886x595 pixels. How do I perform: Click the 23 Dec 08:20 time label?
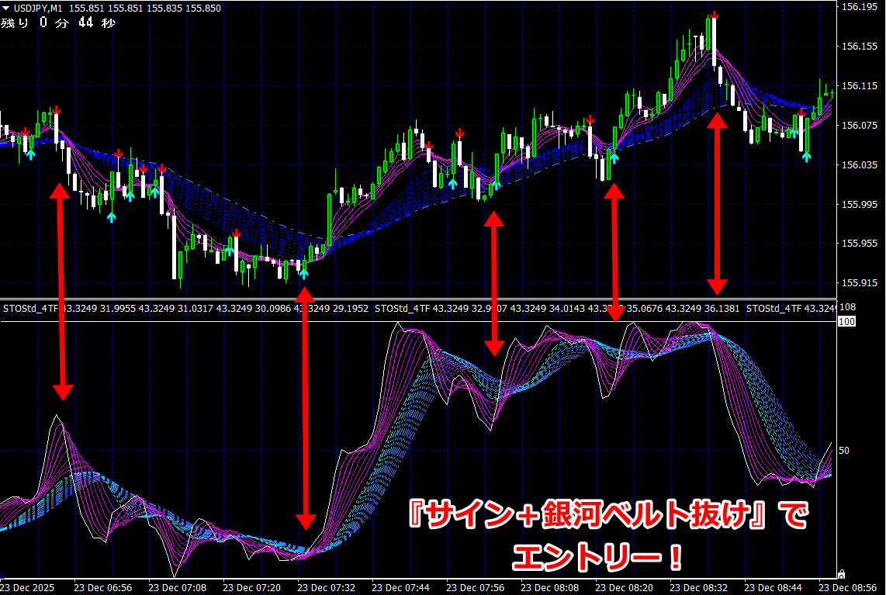pyautogui.click(x=625, y=588)
